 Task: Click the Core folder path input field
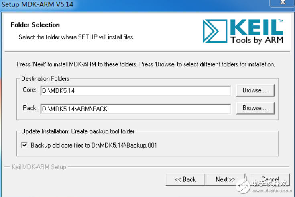[136, 91]
